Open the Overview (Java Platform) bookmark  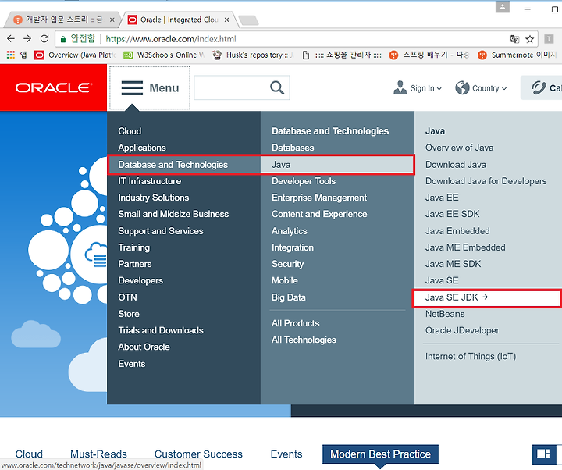coord(76,55)
